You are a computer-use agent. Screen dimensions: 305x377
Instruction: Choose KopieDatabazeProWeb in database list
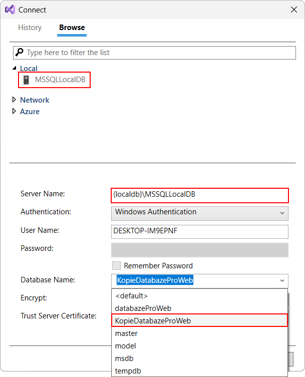[x=200, y=321]
